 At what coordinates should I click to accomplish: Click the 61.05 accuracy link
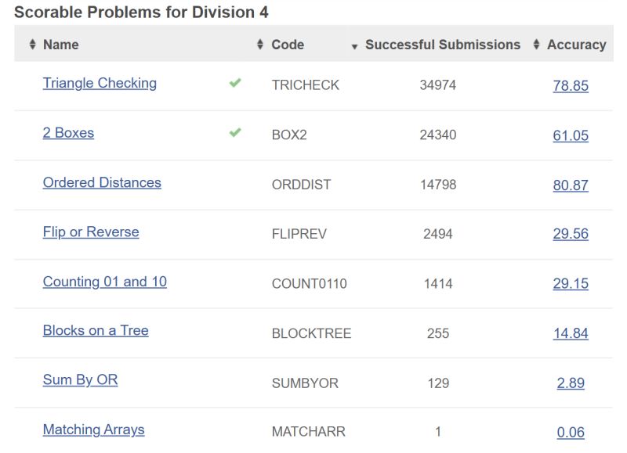571,135
